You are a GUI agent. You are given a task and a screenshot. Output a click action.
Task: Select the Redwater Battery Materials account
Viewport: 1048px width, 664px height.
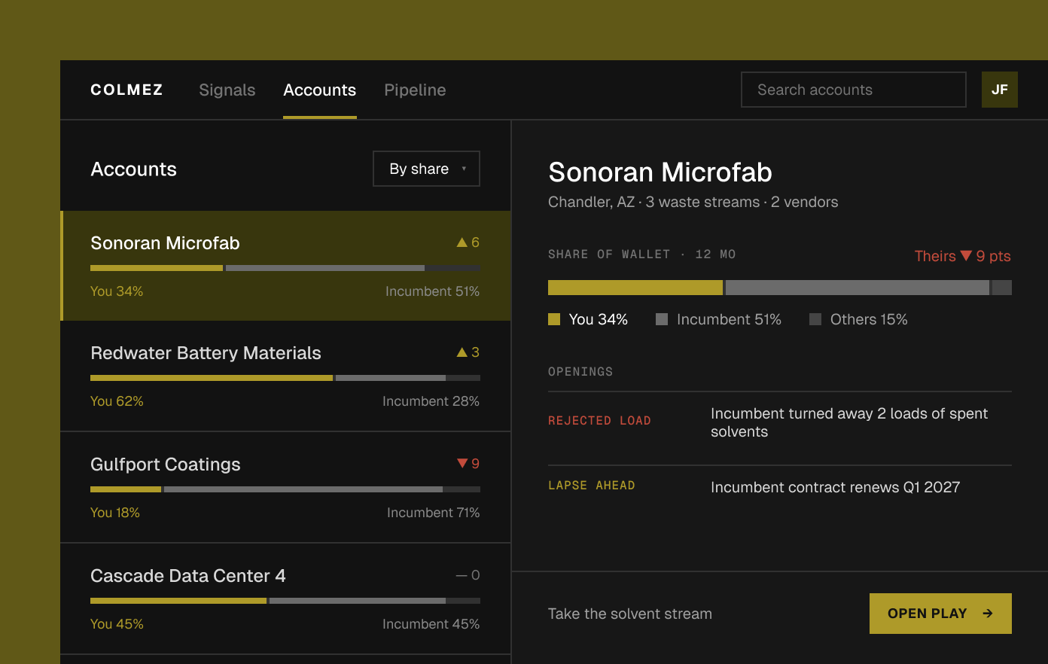click(286, 376)
